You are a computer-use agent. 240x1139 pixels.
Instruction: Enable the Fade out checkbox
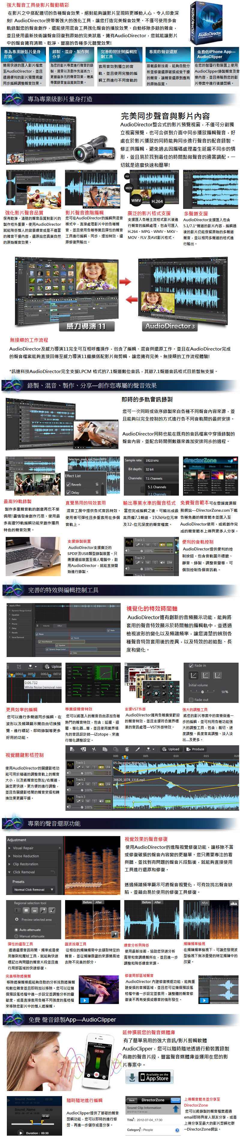[191, 700]
